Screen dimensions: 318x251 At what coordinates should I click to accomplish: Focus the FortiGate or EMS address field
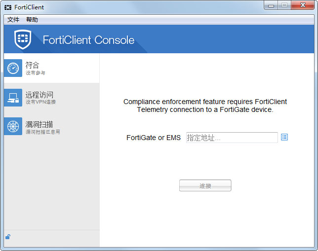click(232, 138)
